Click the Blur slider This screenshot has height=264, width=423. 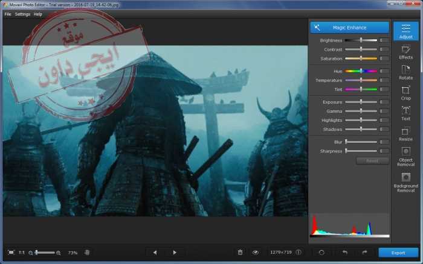tap(361, 142)
